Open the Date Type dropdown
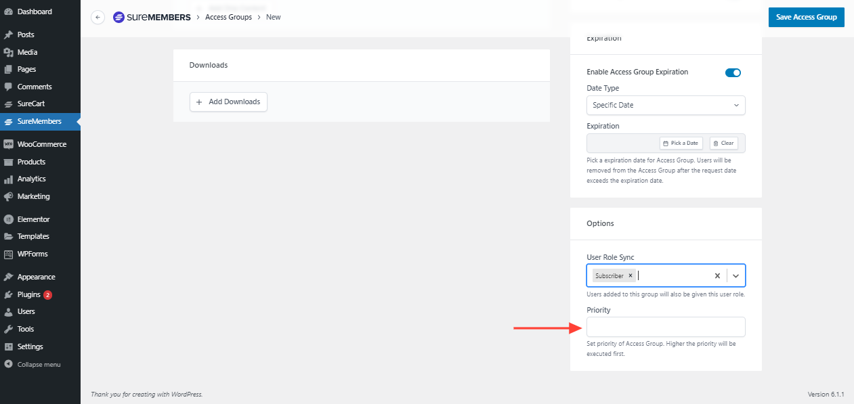Viewport: 854px width, 404px height. (666, 105)
